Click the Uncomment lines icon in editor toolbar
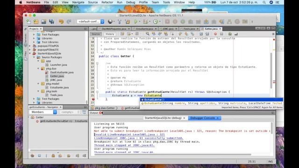299x168 pixels. coord(236,34)
